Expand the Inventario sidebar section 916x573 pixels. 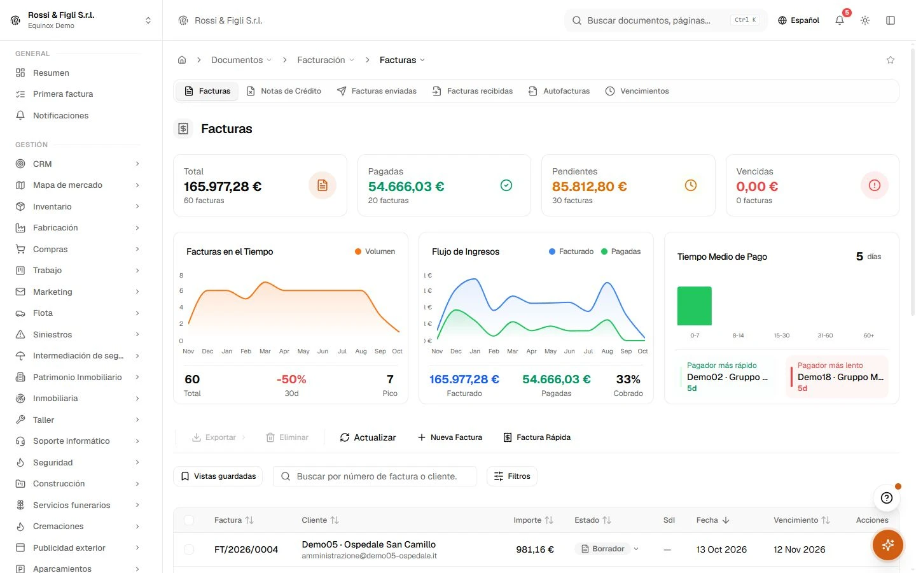[x=78, y=206]
